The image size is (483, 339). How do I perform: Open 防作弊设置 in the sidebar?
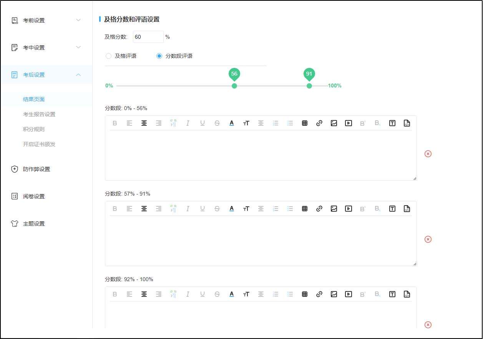[x=37, y=169]
